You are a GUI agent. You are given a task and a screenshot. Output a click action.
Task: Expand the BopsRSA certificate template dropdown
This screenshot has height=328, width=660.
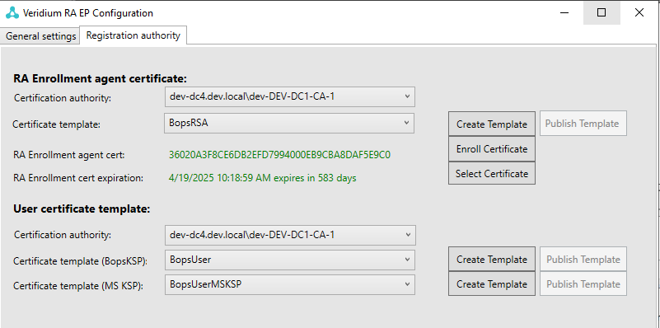pyautogui.click(x=289, y=123)
